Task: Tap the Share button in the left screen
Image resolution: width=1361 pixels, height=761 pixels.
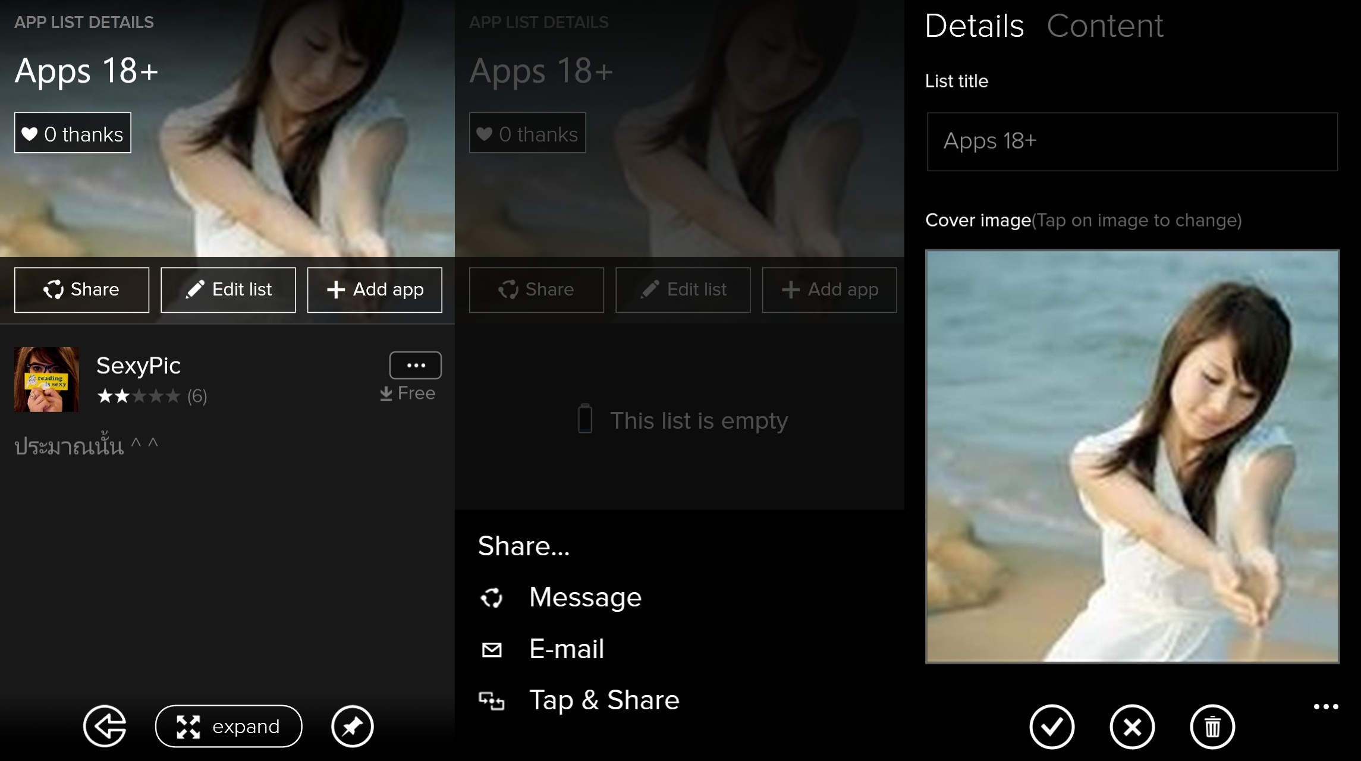Action: pyautogui.click(x=81, y=290)
